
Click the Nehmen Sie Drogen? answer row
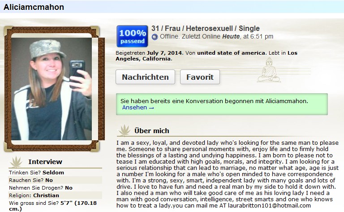tap(55, 188)
